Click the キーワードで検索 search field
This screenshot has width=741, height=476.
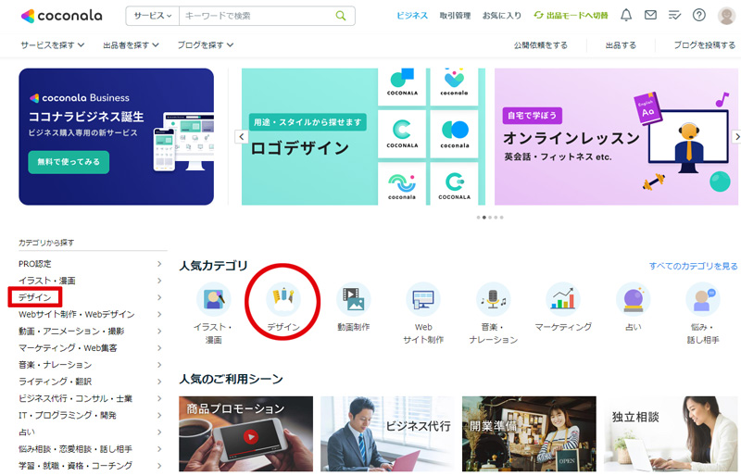(x=255, y=16)
